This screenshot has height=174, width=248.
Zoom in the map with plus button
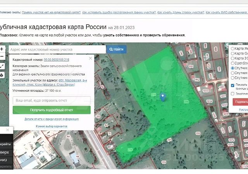pyautogui.click(x=2, y=49)
